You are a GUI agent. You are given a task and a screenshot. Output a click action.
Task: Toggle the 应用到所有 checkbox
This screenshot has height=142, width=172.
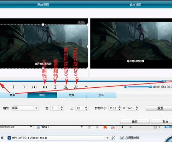122,138
